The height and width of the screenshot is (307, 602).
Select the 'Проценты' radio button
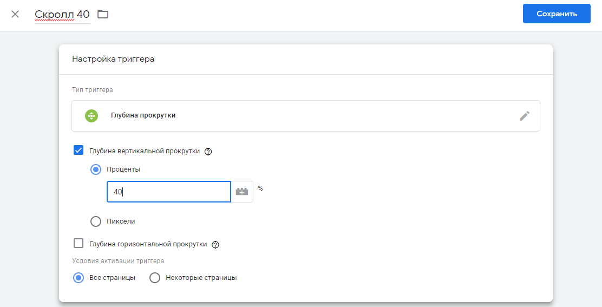pos(96,169)
